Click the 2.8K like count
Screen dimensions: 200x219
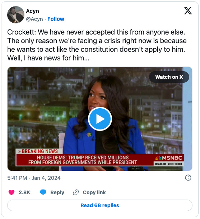[24, 192]
